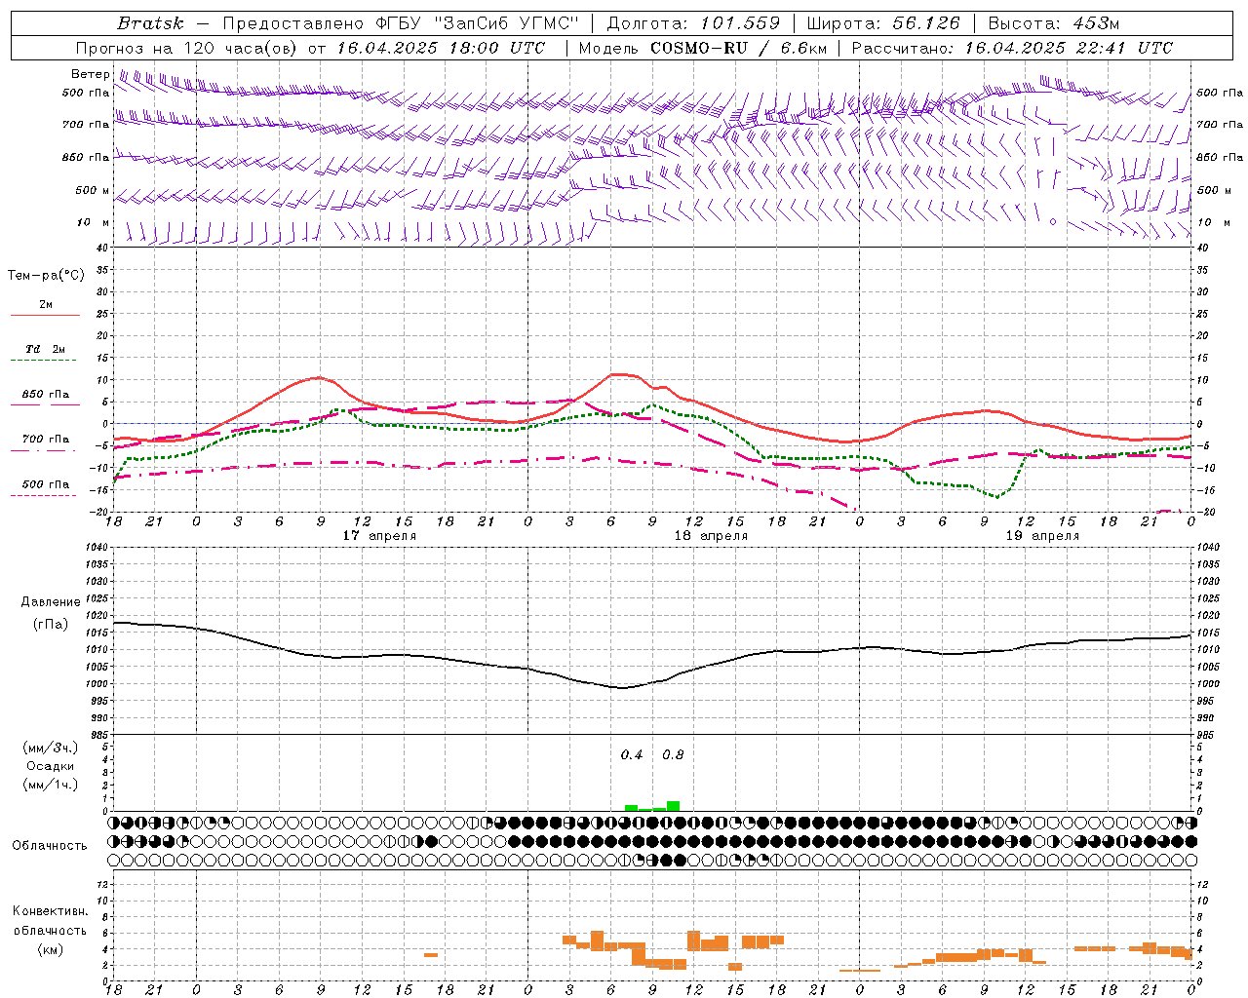Click the 'Td 2м' dew point legend entry

point(46,349)
